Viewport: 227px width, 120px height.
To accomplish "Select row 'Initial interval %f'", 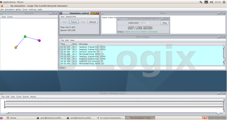I will pyautogui.click(x=141, y=52).
